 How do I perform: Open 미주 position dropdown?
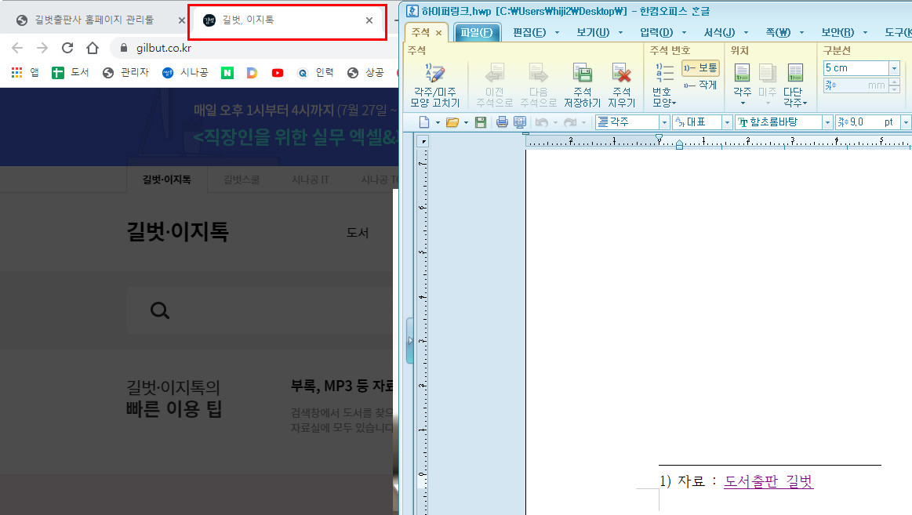click(x=767, y=85)
